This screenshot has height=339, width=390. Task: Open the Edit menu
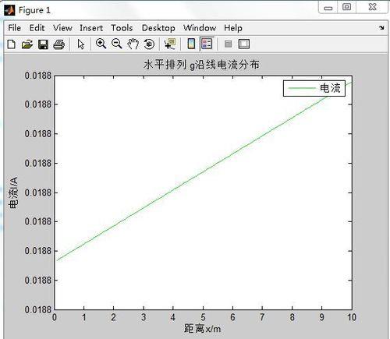point(37,28)
